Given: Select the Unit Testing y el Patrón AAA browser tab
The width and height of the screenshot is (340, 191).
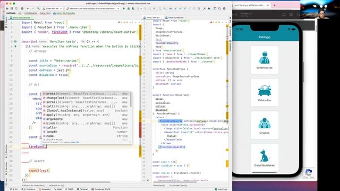Looking at the screenshot, I should pyautogui.click(x=251, y=5).
